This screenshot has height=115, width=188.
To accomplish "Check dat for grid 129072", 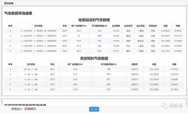I will [32, 69].
